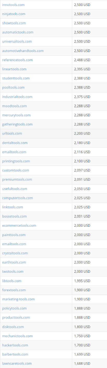Select the industrialtools.com link
107x368 pixels.
(17, 97)
